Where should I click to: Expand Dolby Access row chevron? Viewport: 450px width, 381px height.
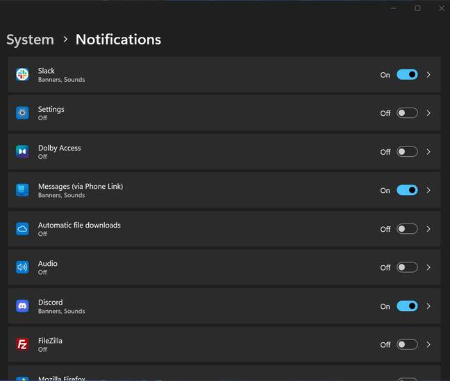[428, 151]
